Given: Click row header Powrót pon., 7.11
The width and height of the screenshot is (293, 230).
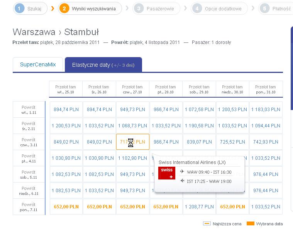Looking at the screenshot, I should coord(29,207).
